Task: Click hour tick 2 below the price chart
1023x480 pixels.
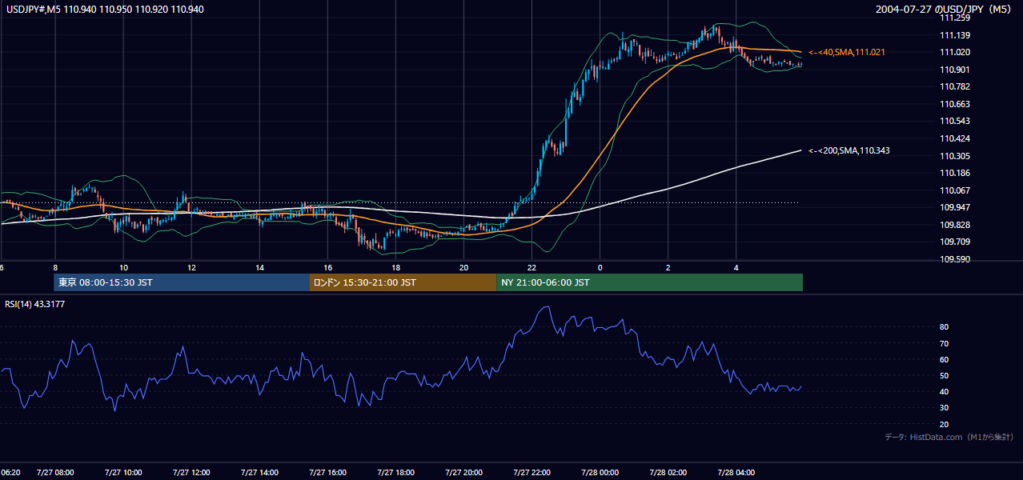Action: click(x=668, y=267)
